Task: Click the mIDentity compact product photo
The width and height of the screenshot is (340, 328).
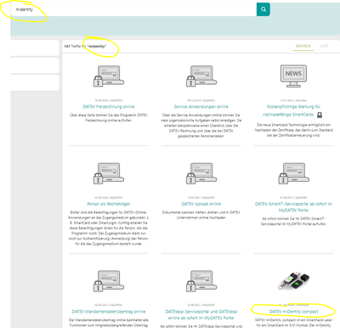Action: click(x=293, y=281)
